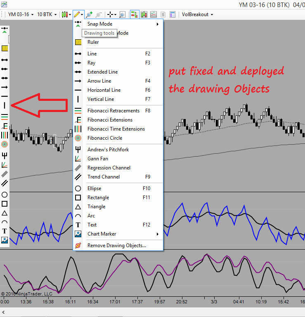This screenshot has width=305, height=317.
Task: Pick the Line tool in the left drawing sidebar
Action: [5, 60]
